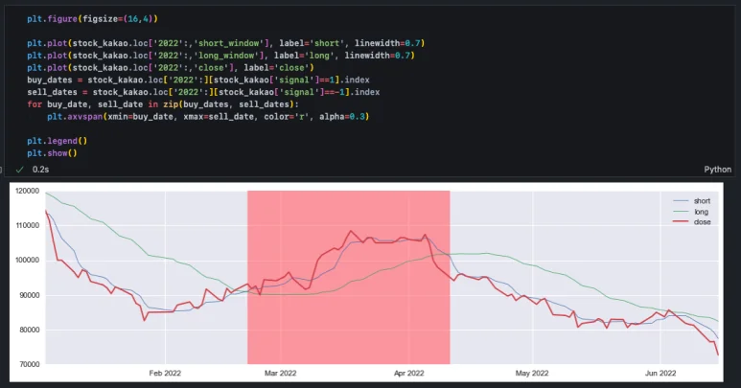Image resolution: width=741 pixels, height=388 pixels.
Task: Click the green execution success checkmark
Action: pyautogui.click(x=19, y=169)
